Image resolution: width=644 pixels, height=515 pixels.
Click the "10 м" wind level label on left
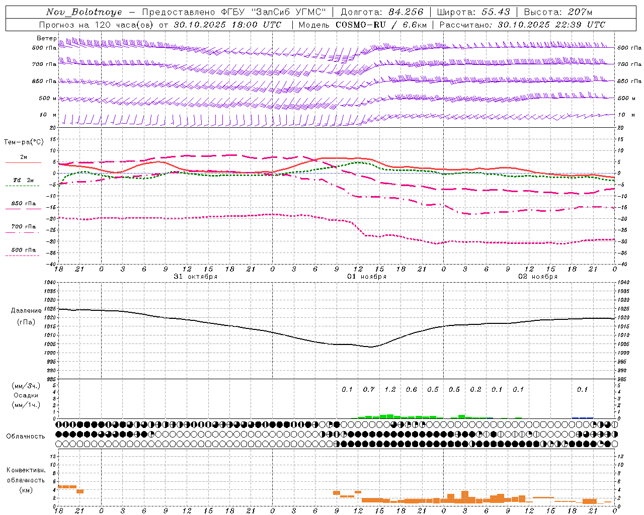(x=48, y=115)
